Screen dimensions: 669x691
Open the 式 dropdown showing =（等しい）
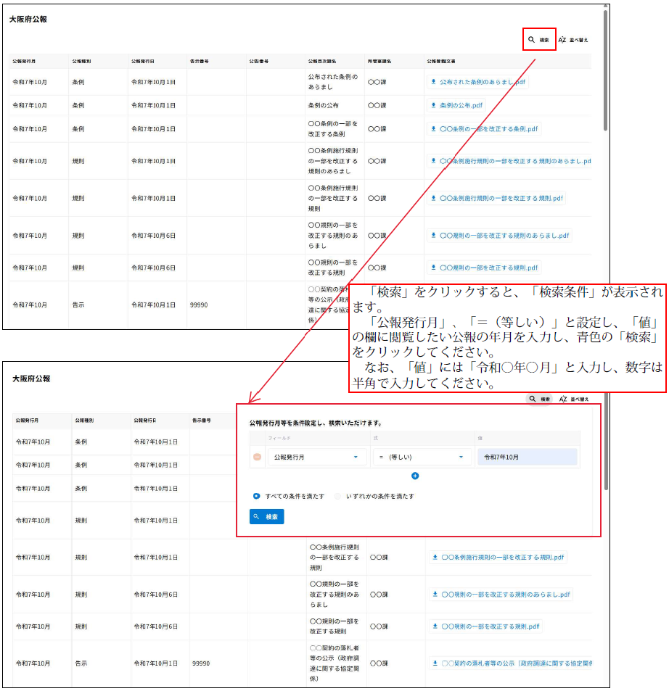[x=421, y=457]
